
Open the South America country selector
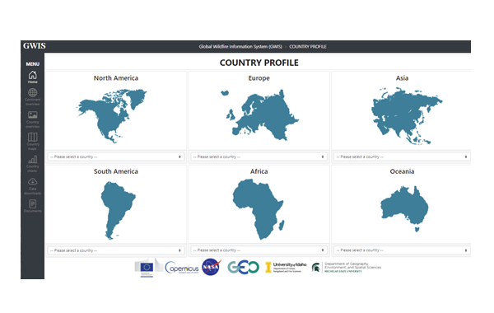coord(115,250)
